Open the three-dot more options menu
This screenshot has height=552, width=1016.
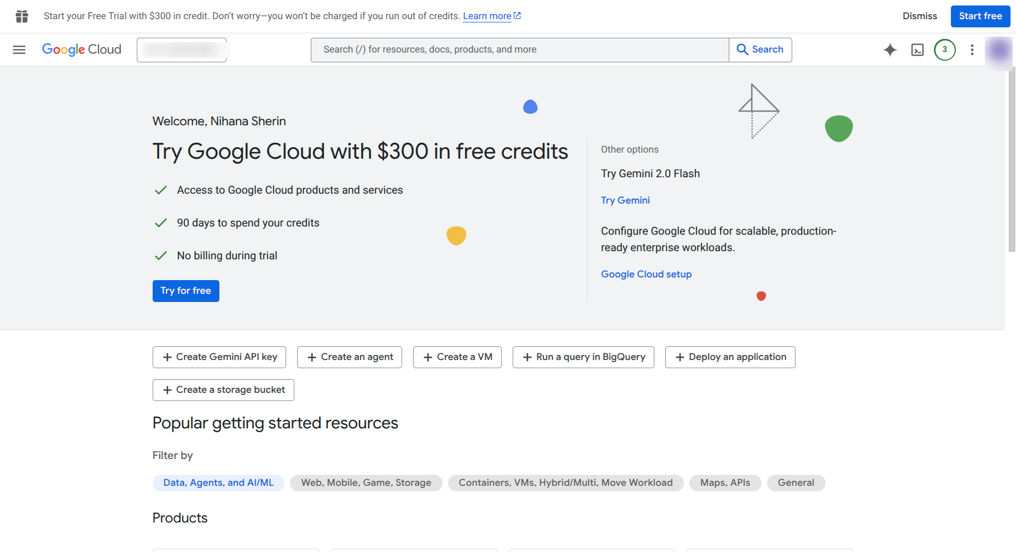972,50
